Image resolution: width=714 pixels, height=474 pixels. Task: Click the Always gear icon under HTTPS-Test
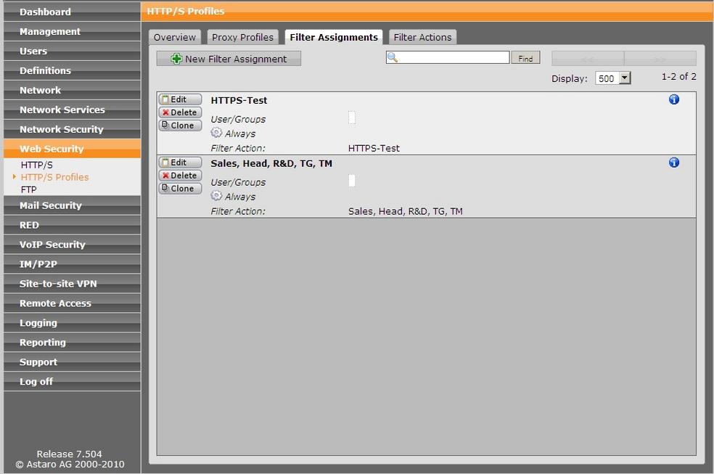[x=216, y=133]
